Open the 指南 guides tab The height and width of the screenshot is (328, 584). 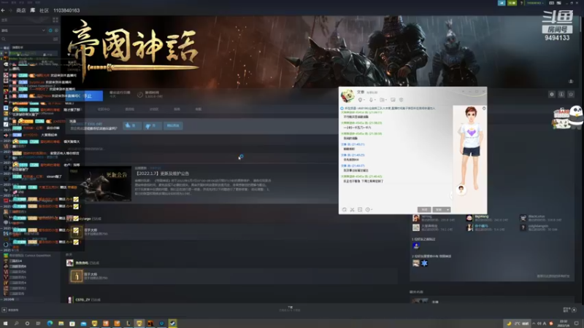[177, 109]
